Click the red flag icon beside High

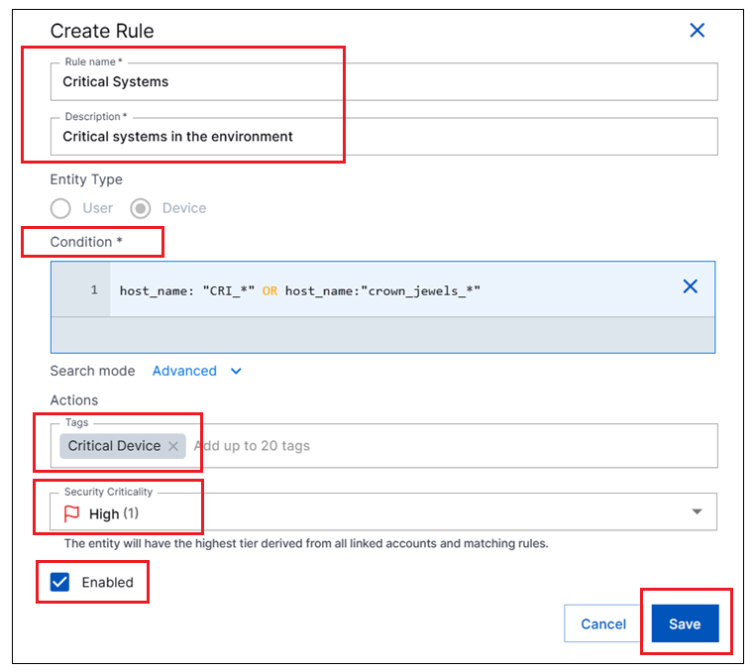[72, 513]
